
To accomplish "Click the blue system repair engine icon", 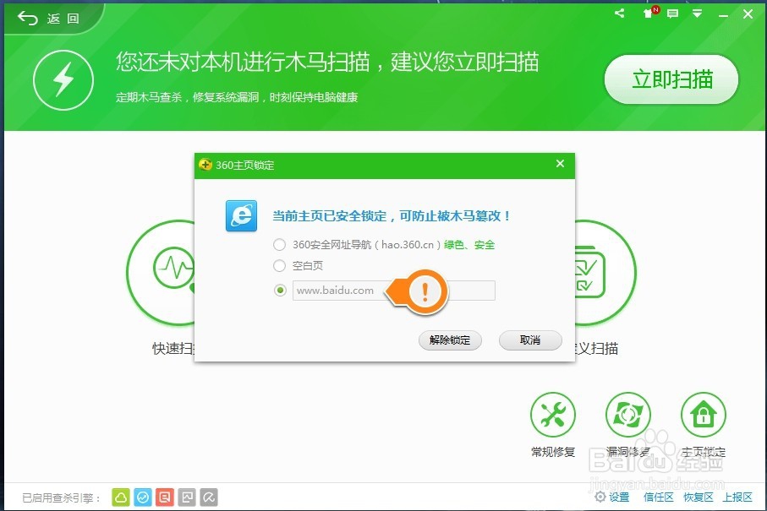I will (143, 497).
